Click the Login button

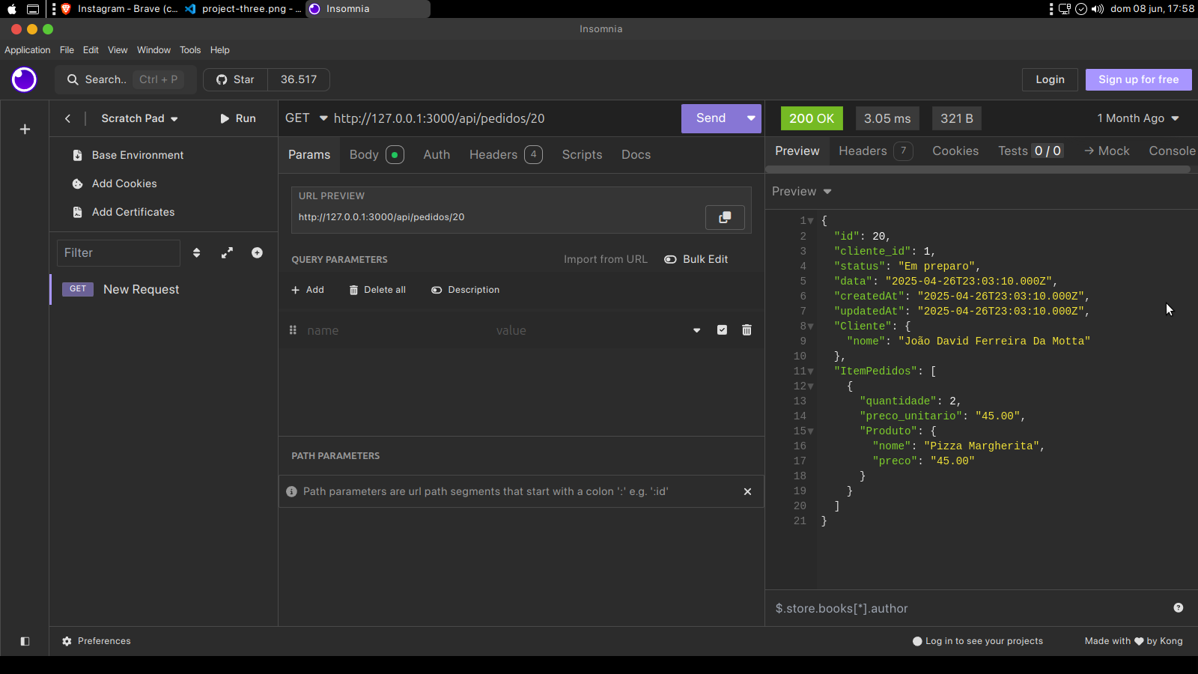(1050, 79)
